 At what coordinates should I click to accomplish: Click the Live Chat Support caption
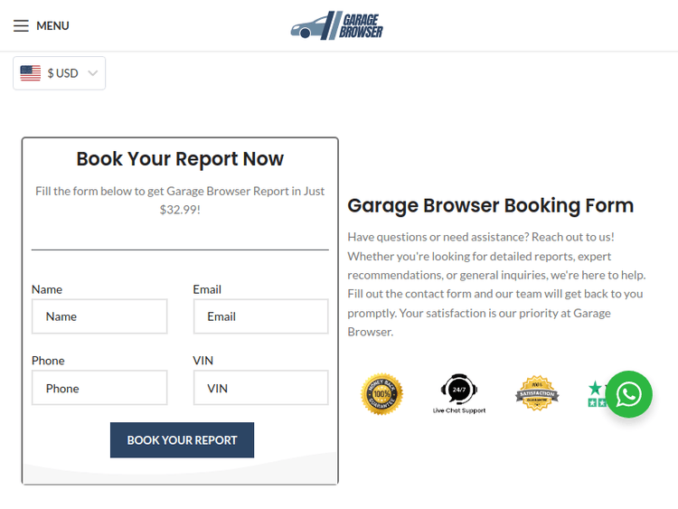click(459, 410)
